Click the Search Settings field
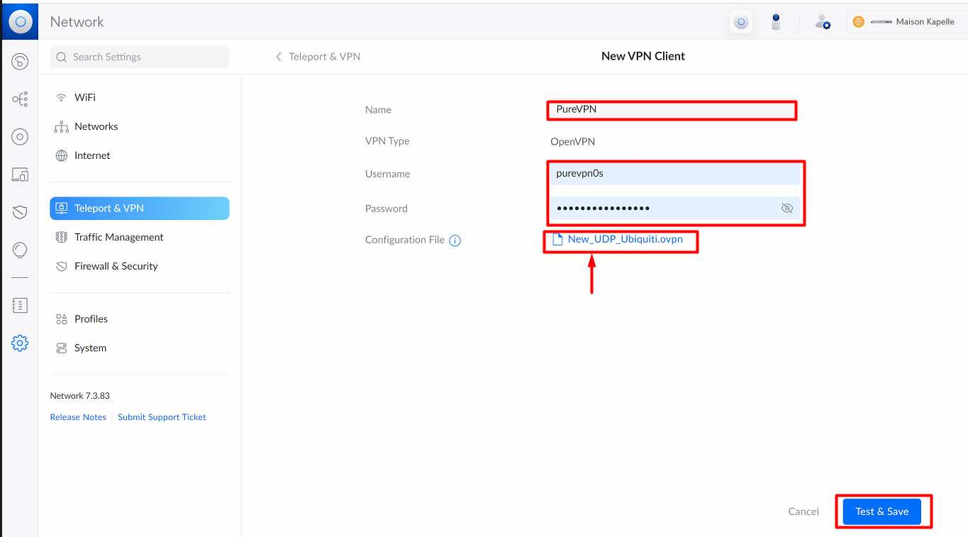The height and width of the screenshot is (537, 968). (140, 57)
